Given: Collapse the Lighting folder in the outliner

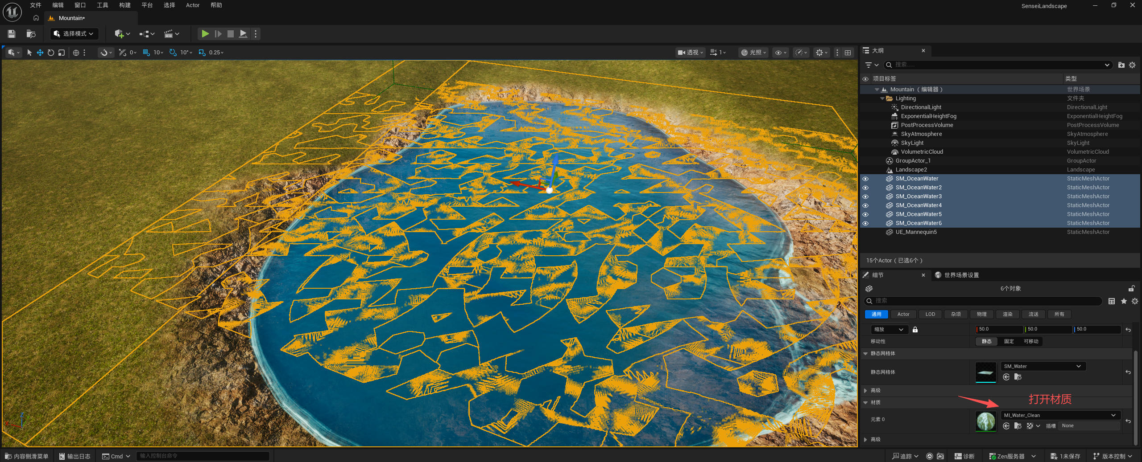Looking at the screenshot, I should tap(882, 98).
